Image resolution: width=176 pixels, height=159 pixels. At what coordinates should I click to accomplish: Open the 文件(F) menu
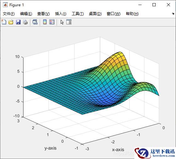tap(9, 14)
